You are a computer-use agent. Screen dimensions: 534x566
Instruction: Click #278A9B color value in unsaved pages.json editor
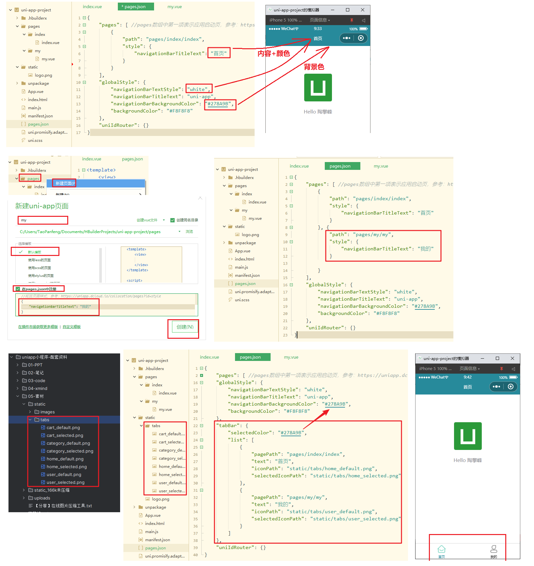point(218,104)
